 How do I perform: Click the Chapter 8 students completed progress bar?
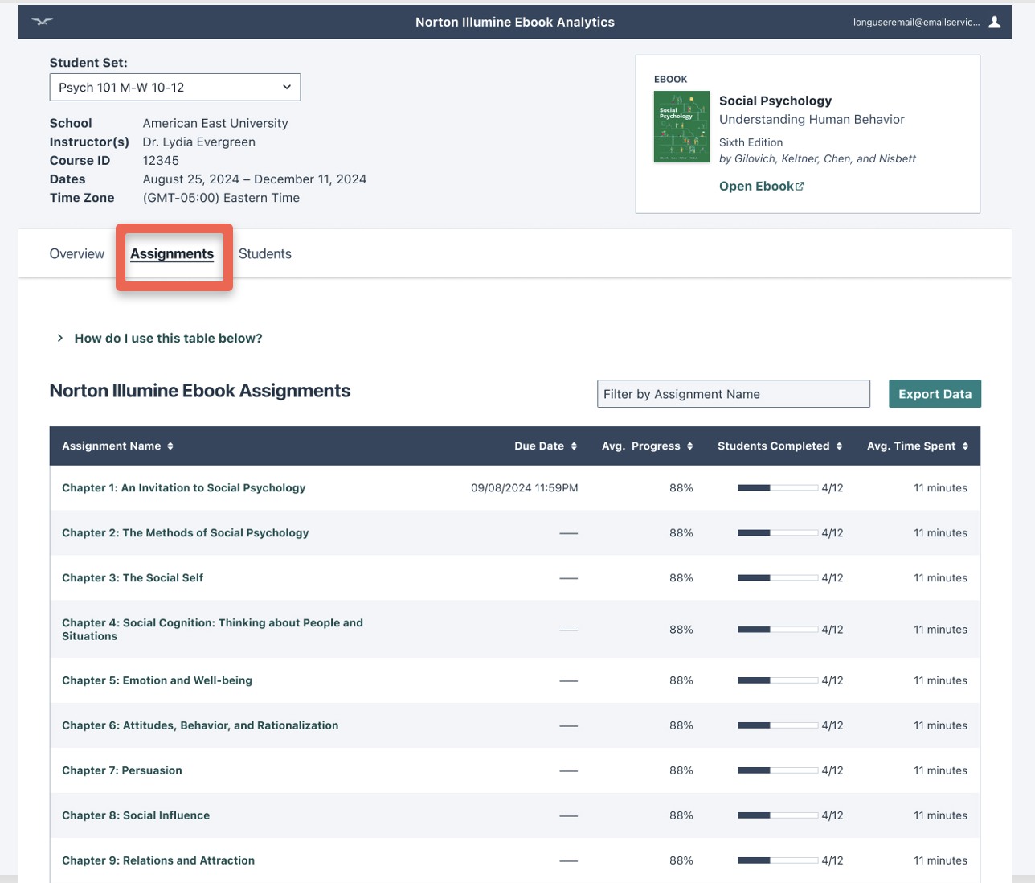tap(778, 816)
